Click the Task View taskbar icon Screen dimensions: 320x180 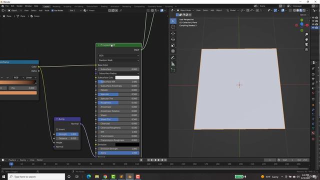77,176
